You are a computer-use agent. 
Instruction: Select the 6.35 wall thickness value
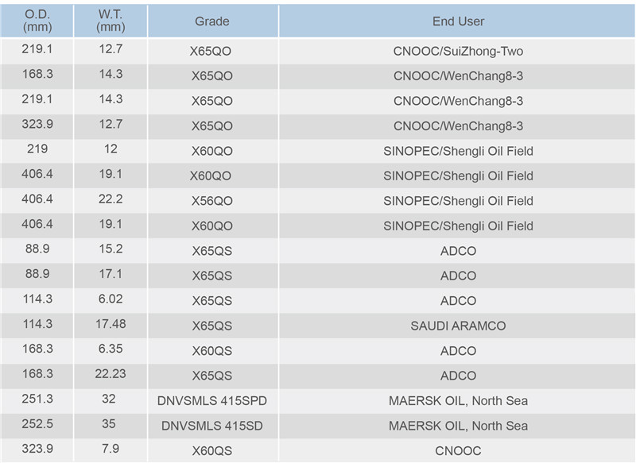(x=111, y=349)
